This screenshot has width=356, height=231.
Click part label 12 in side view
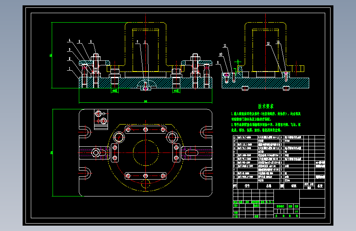tap(268, 43)
